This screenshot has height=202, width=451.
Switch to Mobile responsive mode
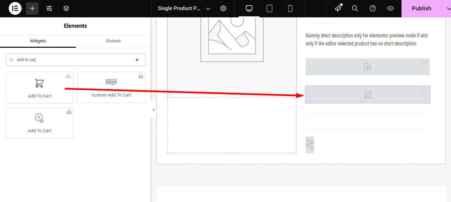click(290, 8)
